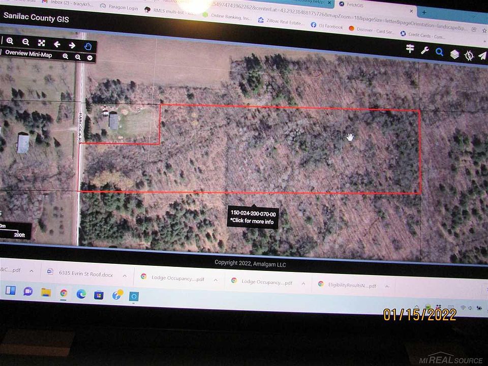Open the Facebook bookmark
The height and width of the screenshot is (366, 488).
[327, 26]
